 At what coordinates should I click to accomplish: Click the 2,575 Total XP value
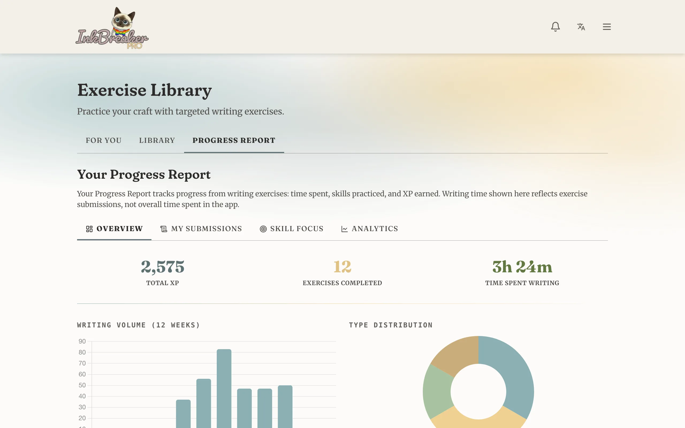[162, 267]
